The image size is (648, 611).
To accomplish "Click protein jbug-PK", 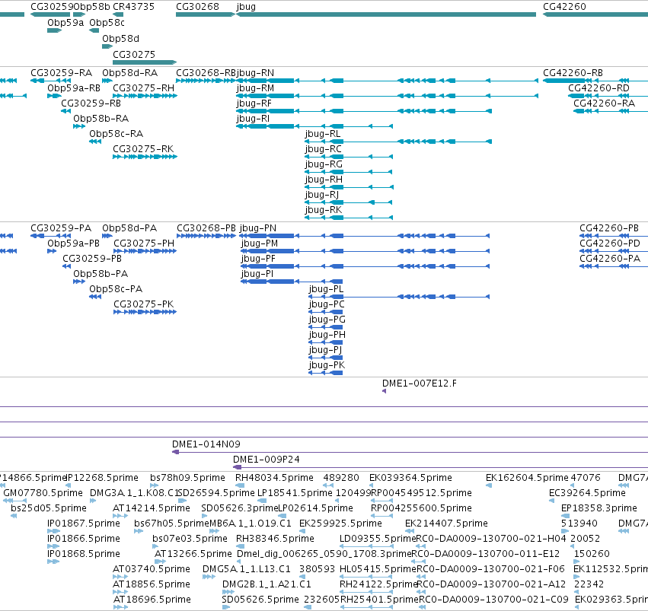I will click(327, 365).
